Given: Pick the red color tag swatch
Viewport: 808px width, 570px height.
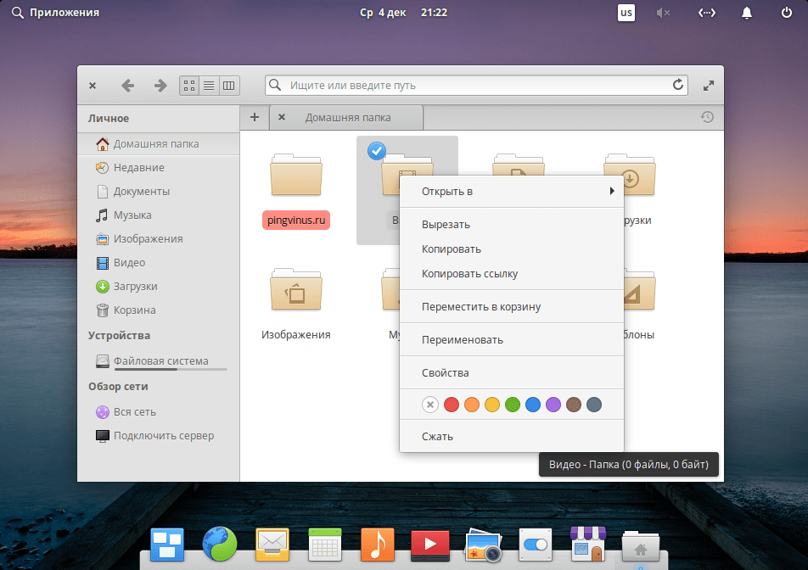Looking at the screenshot, I should [x=452, y=405].
